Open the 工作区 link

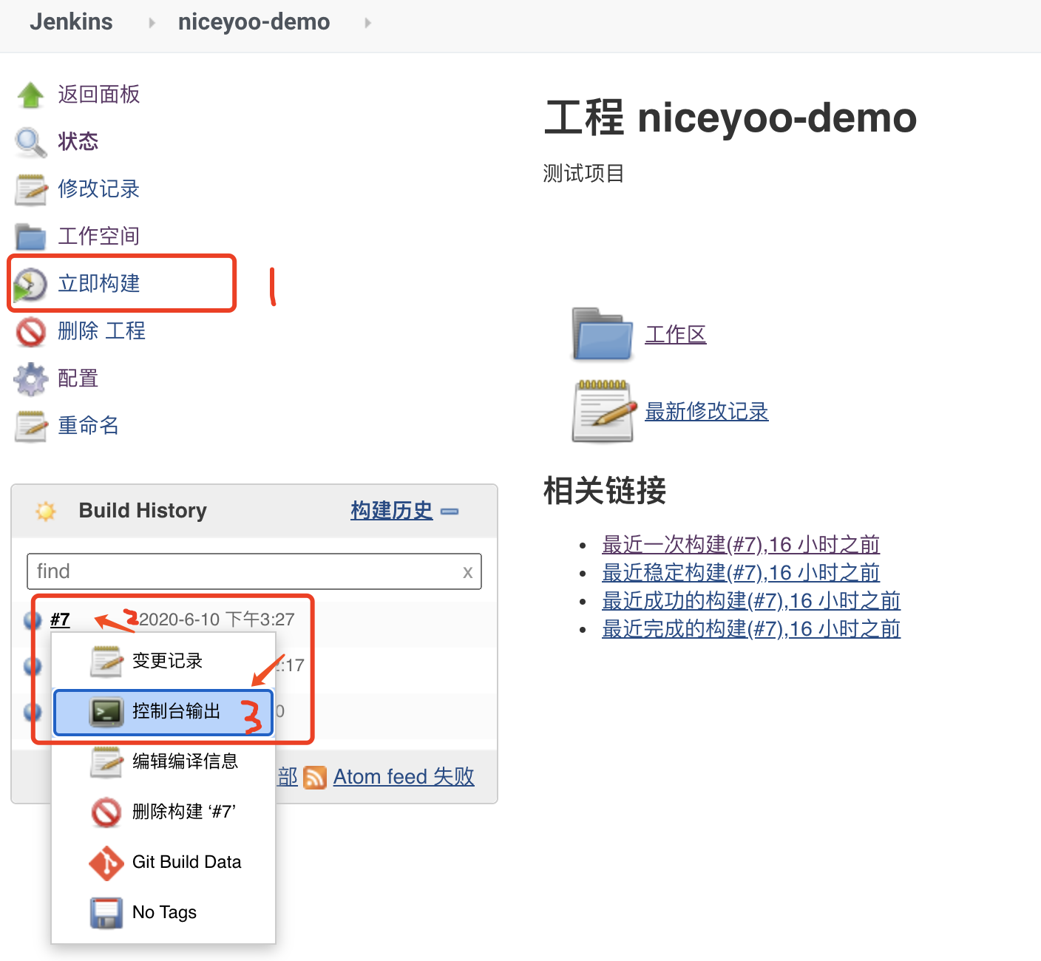[676, 334]
